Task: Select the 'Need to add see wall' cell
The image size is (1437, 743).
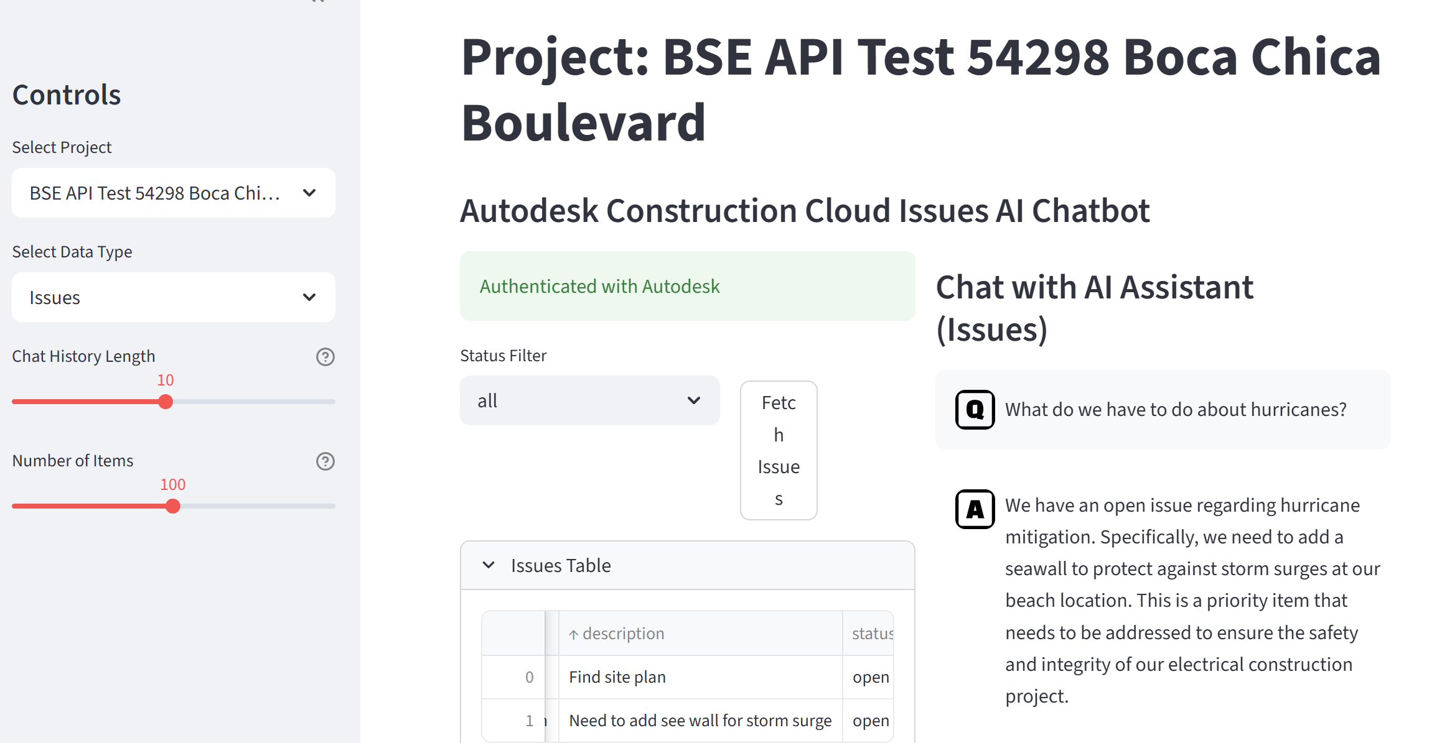Action: pyautogui.click(x=700, y=721)
